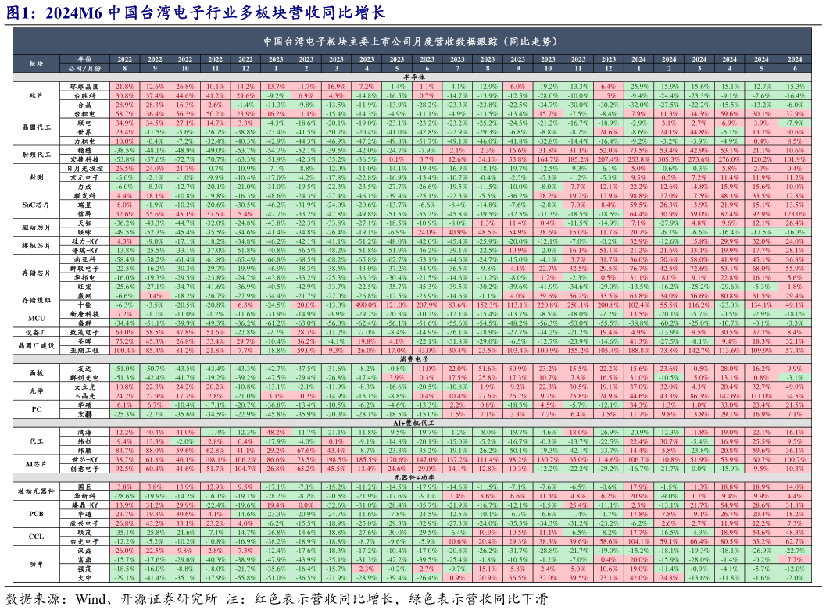
Task: Select the "晶圆厂建设" sector label
Action: pyautogui.click(x=37, y=346)
